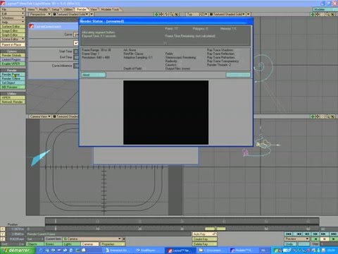Switch to the Modeler Tools tab

pyautogui.click(x=110, y=9)
